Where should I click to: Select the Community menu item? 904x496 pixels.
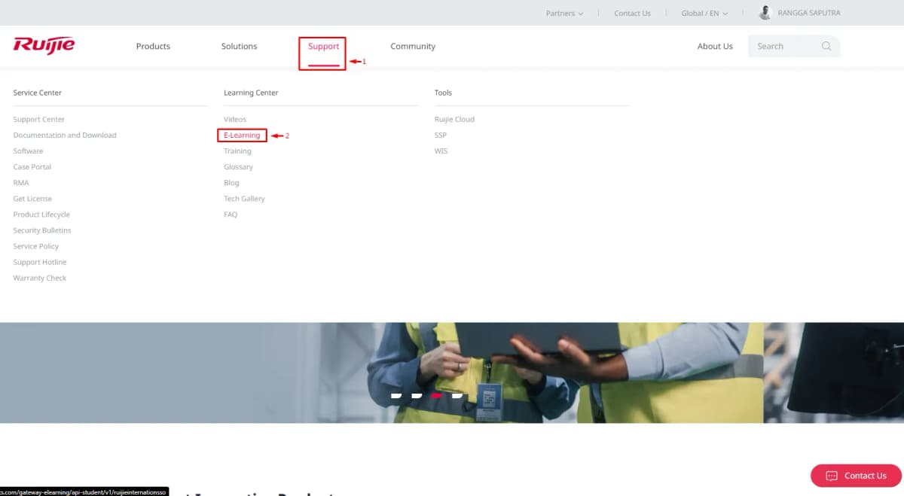point(412,46)
